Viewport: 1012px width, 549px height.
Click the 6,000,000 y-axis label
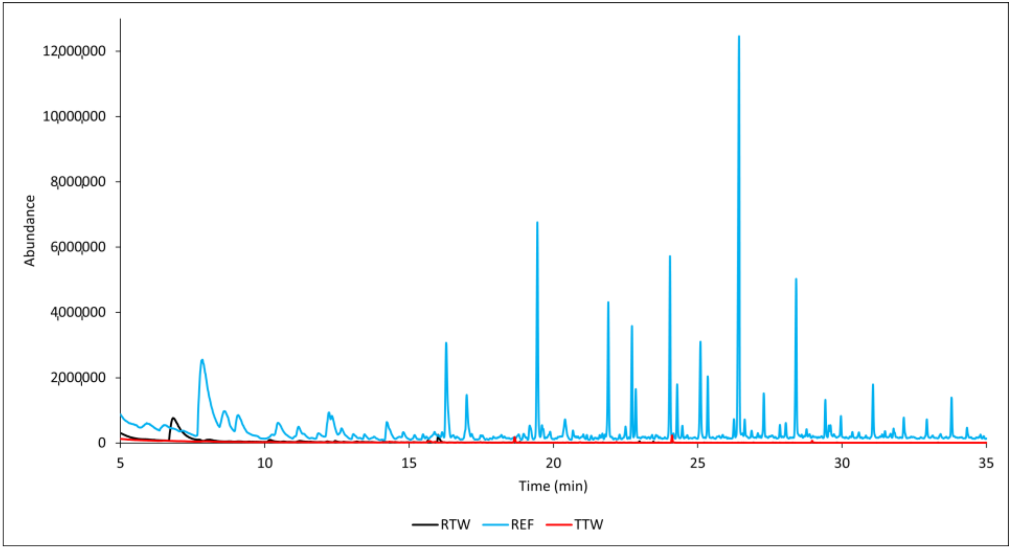[78, 247]
